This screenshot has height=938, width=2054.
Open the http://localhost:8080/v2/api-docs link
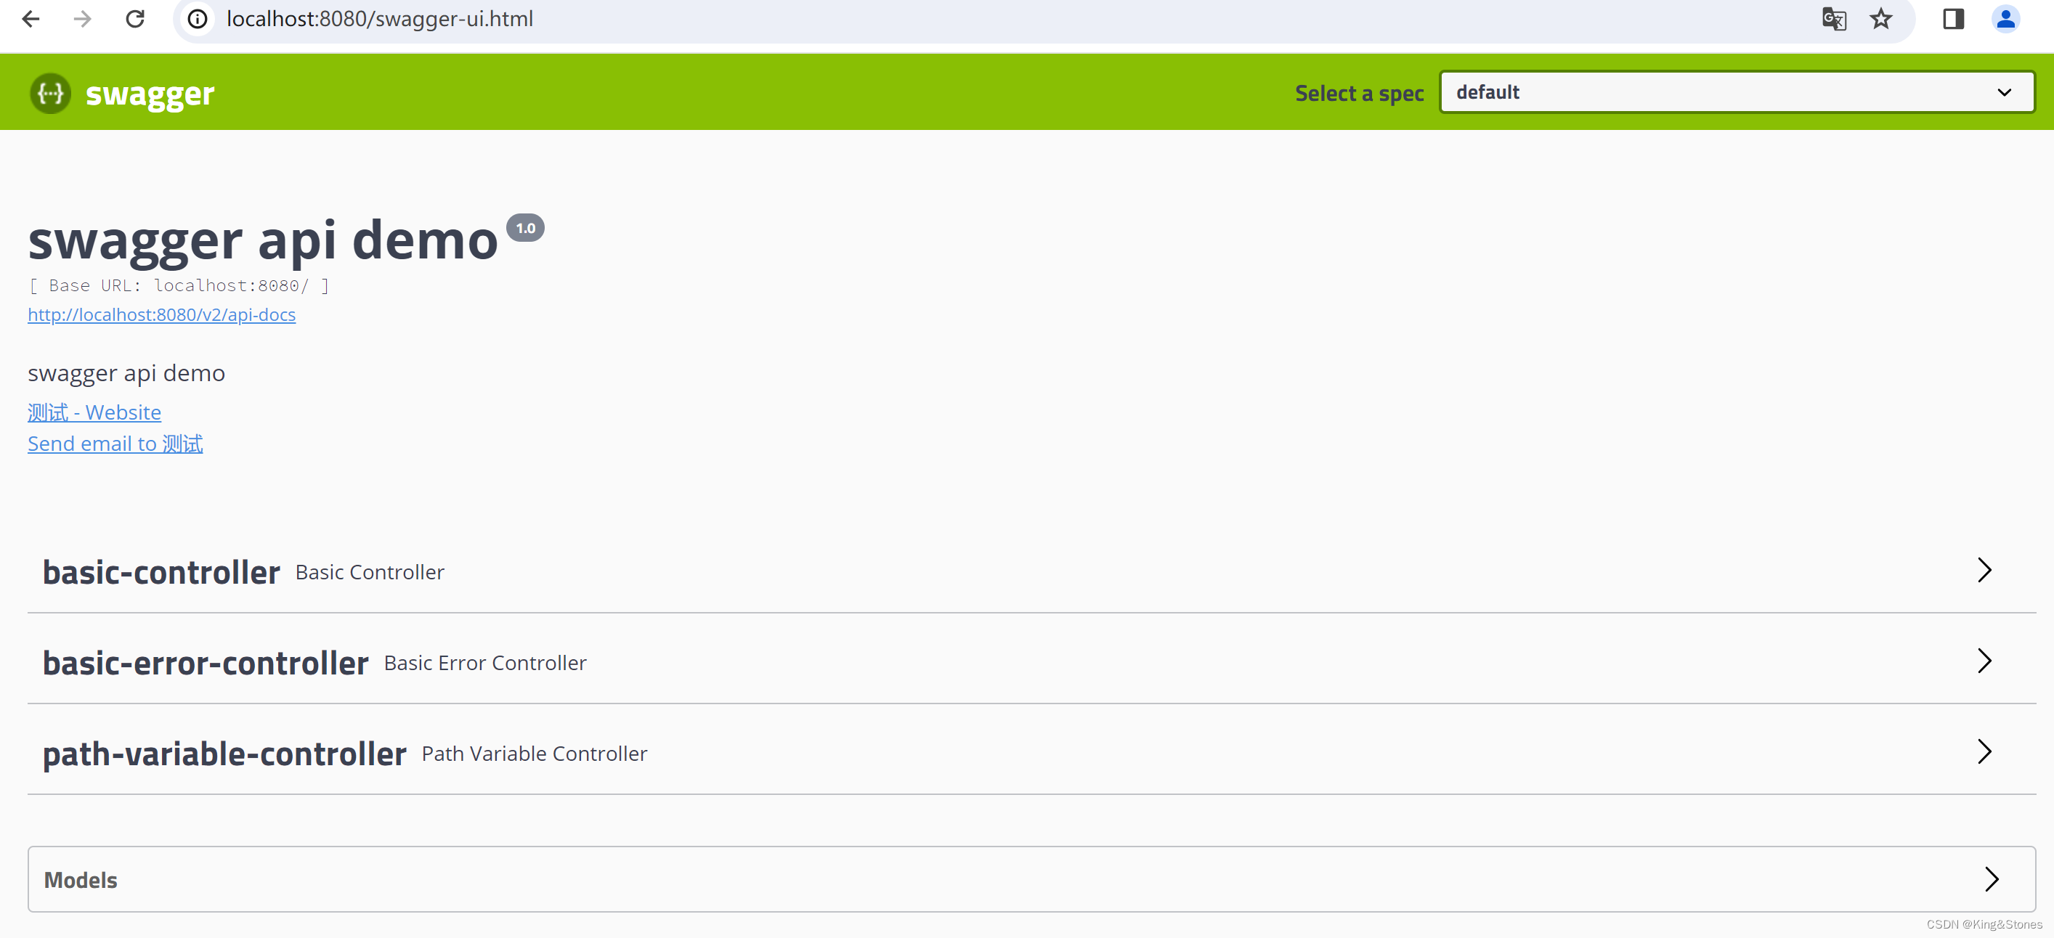(162, 315)
